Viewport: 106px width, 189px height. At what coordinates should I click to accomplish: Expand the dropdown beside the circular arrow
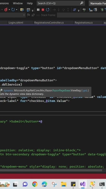16,10
